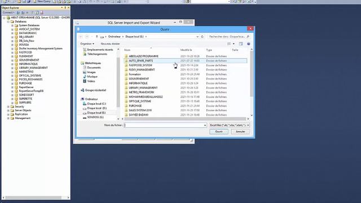This screenshot has width=361, height=203.
Task: Click the FASTFOOD_SYSTEM folder icon
Action: click(126, 65)
